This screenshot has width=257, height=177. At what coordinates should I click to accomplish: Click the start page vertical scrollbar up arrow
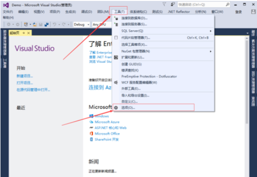click(x=247, y=38)
